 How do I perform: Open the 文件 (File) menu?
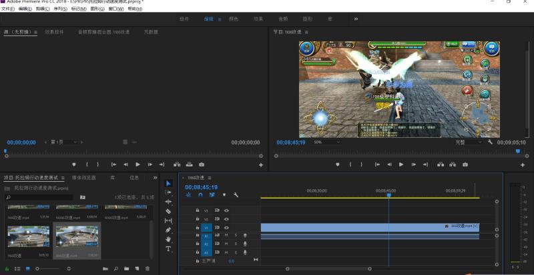point(7,9)
